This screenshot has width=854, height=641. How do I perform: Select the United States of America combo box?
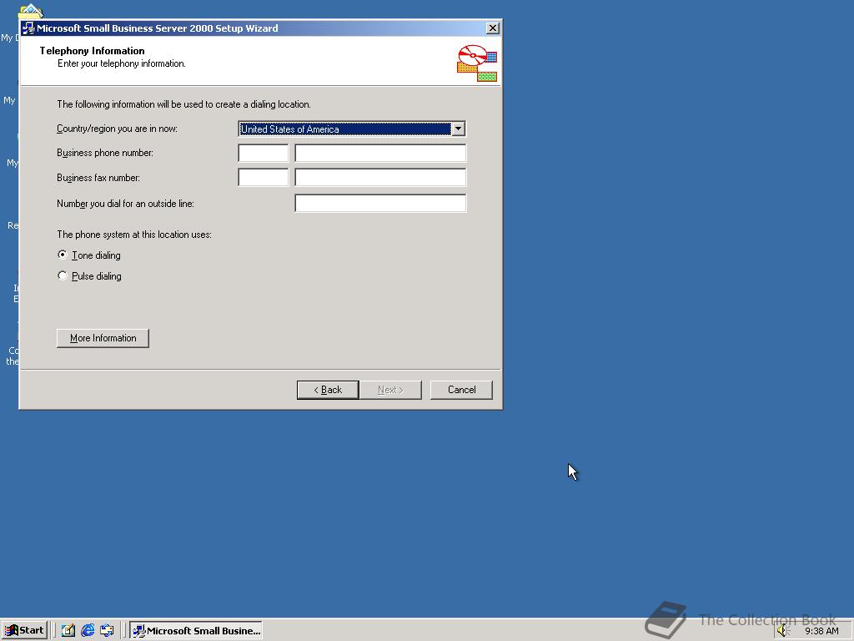coord(352,129)
